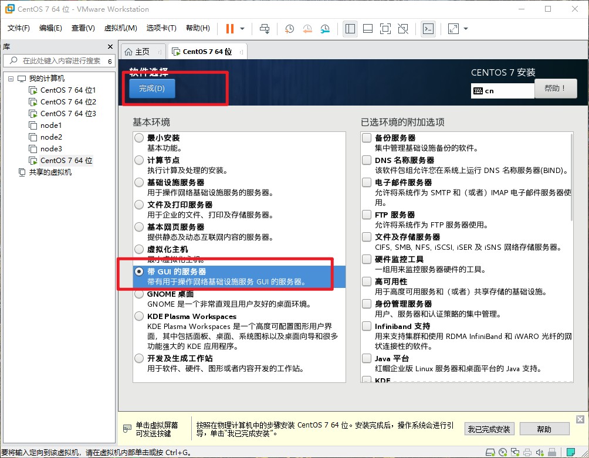Image resolution: width=589 pixels, height=458 pixels.
Task: Check the 备份服务器 checkbox
Action: pyautogui.click(x=367, y=138)
